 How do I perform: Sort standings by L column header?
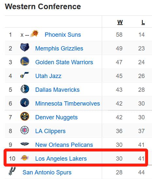(x=143, y=22)
